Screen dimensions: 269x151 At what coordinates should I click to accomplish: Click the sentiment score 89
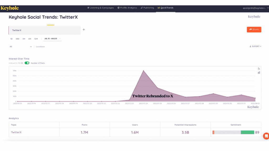[x=257, y=132]
